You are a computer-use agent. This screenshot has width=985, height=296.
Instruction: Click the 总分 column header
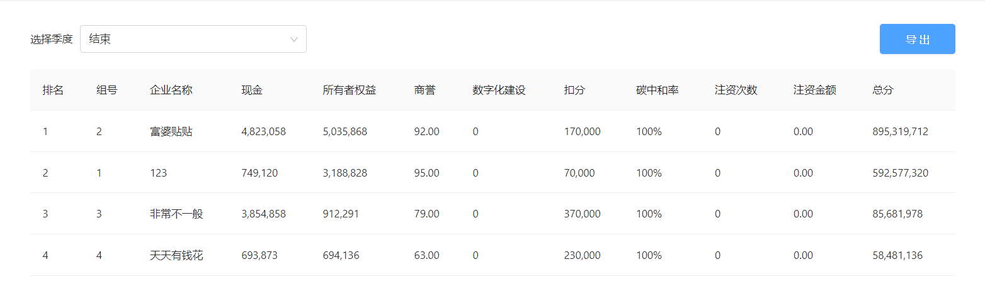coord(883,90)
